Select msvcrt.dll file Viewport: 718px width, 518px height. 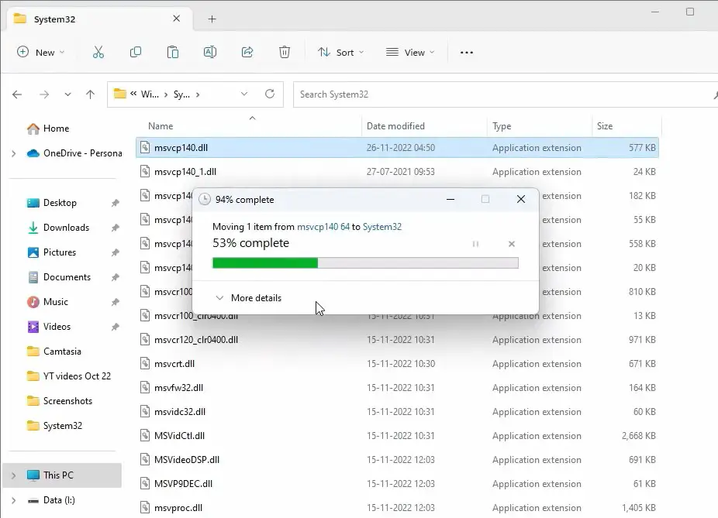pyautogui.click(x=174, y=364)
